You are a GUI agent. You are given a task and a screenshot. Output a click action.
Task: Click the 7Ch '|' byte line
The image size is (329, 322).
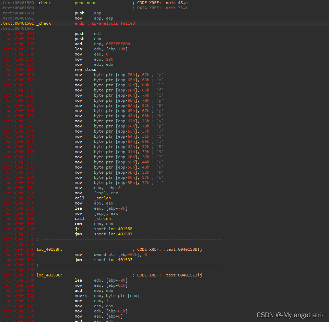tap(119, 183)
